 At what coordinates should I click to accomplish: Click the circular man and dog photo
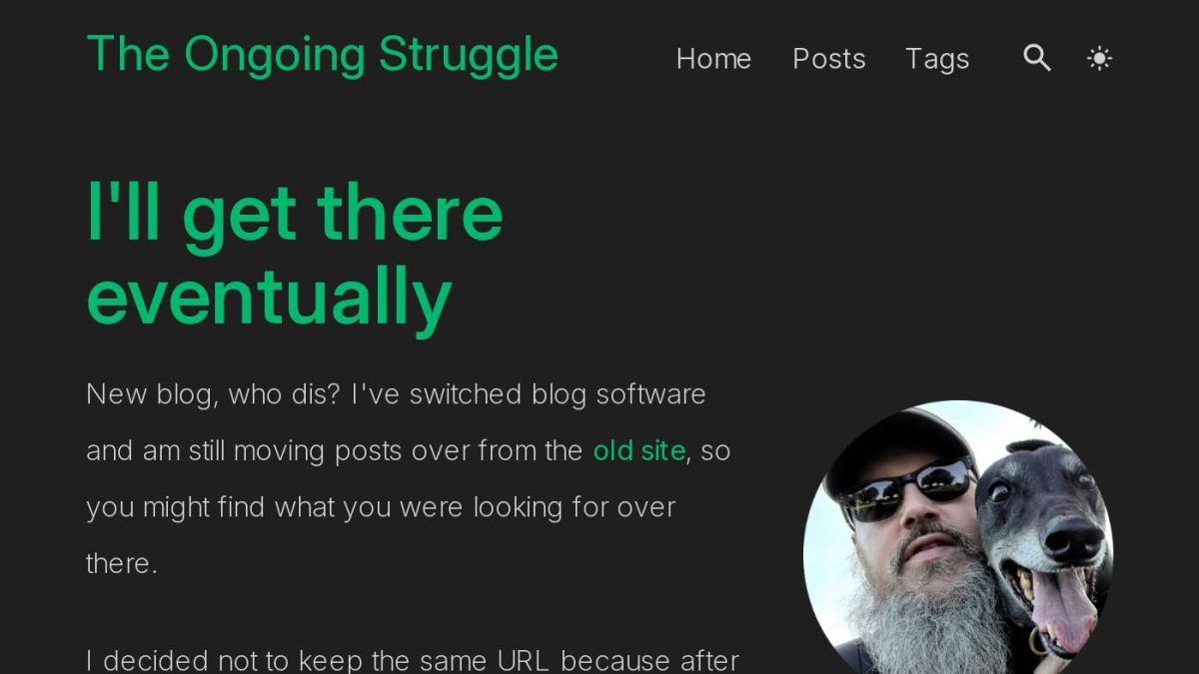pyautogui.click(x=958, y=537)
